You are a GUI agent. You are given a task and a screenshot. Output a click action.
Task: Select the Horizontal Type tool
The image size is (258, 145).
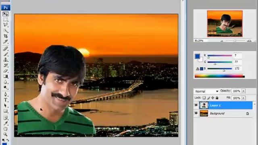tap(6, 100)
